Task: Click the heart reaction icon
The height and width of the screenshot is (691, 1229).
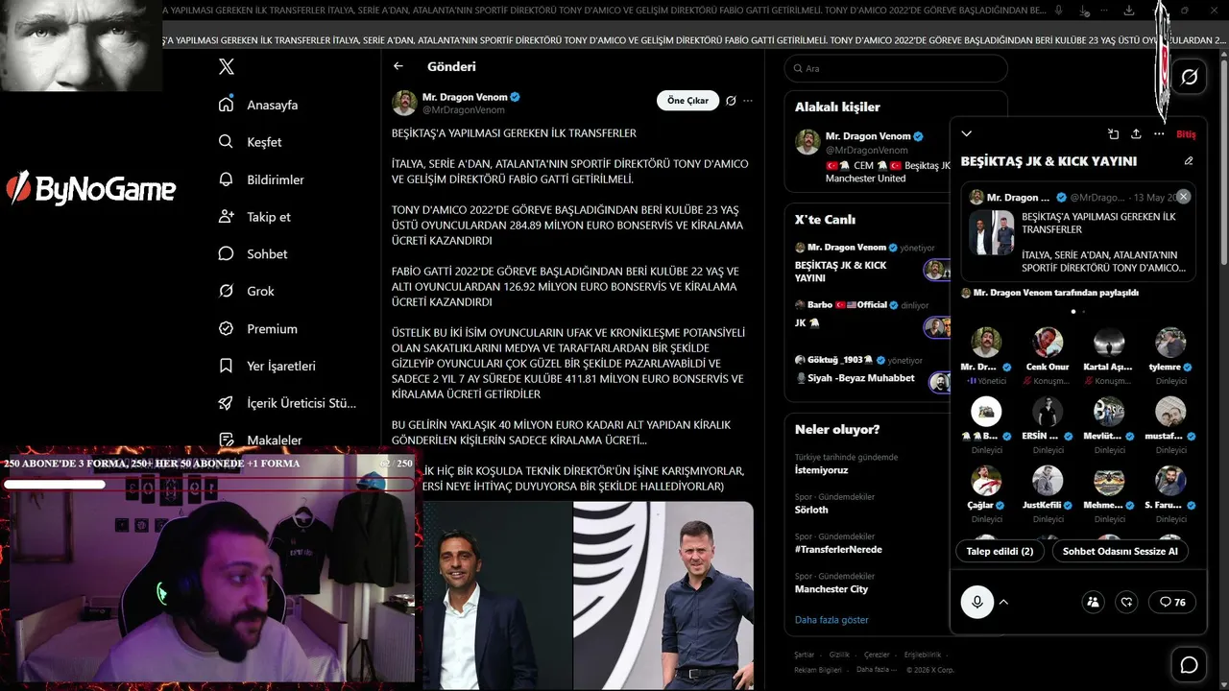Action: pyautogui.click(x=1127, y=602)
